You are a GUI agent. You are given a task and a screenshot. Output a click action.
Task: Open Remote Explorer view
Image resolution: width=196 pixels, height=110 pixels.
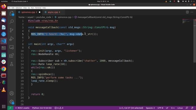click(12, 47)
